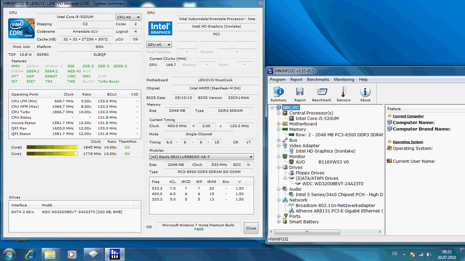Expand the Smart Battery tree node
The image size is (465, 261).
(279, 222)
